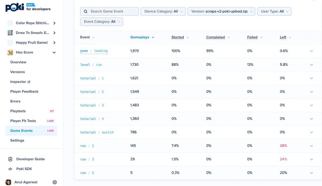Open Player Feedback in the sidebar
The width and height of the screenshot is (322, 186).
24,92
